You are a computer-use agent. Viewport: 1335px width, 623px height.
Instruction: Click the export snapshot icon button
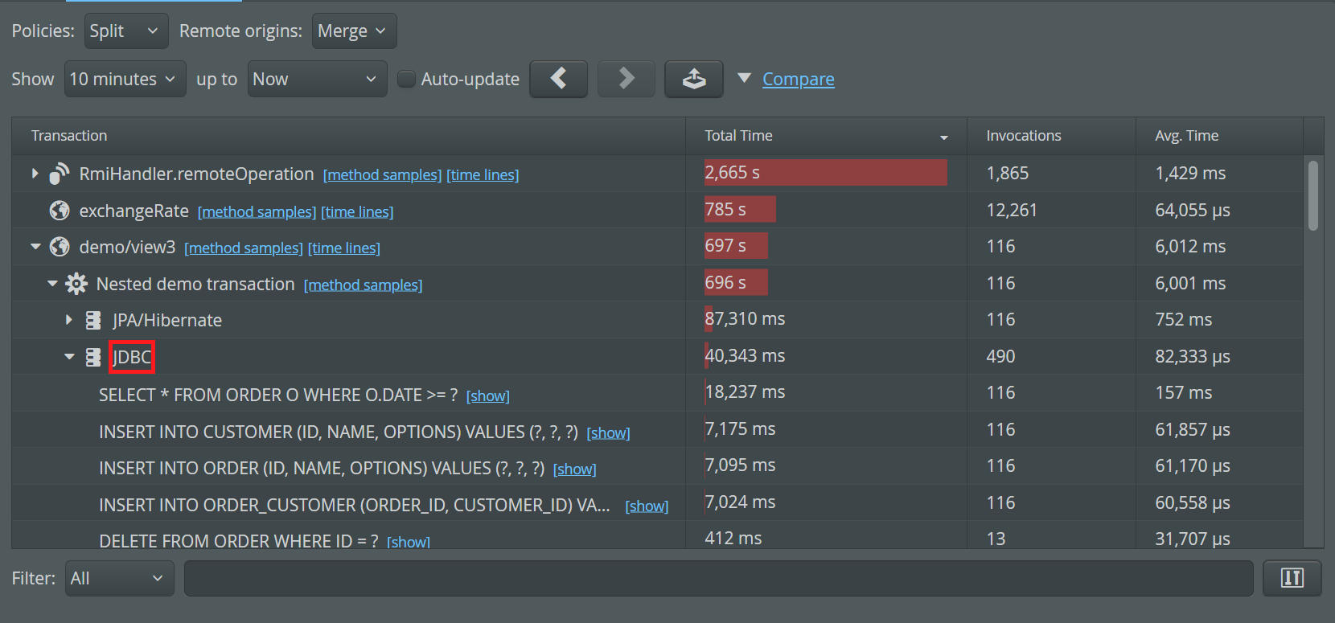[x=693, y=79]
